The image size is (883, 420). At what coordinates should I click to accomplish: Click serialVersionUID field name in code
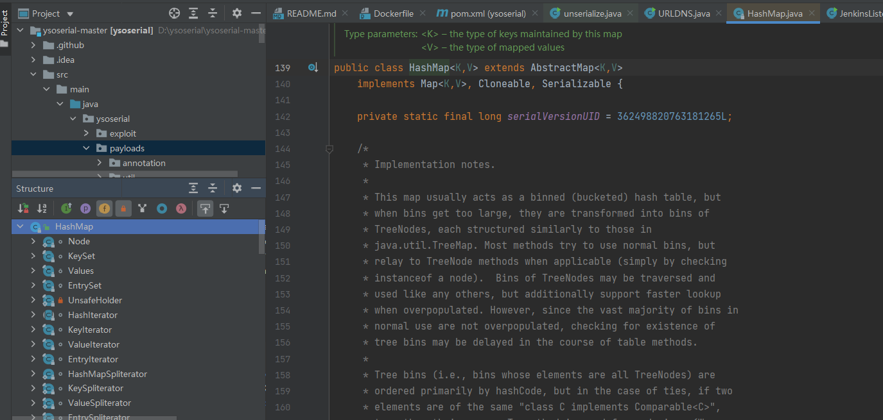(x=554, y=117)
